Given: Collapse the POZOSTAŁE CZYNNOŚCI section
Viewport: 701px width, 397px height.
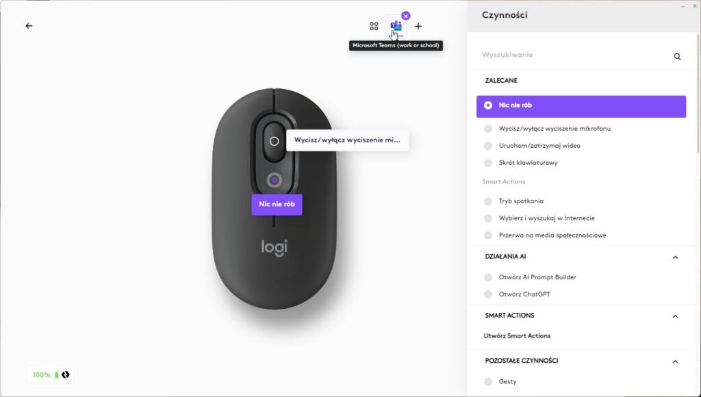Looking at the screenshot, I should coord(675,361).
